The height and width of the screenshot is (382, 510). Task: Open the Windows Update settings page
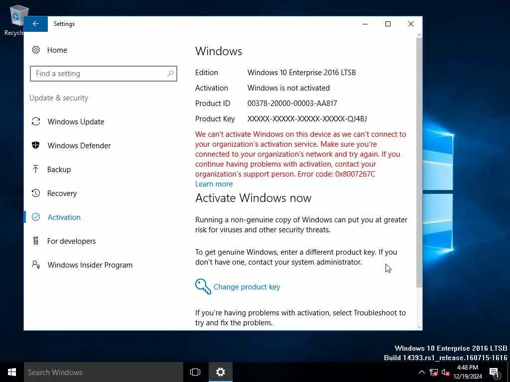(76, 122)
